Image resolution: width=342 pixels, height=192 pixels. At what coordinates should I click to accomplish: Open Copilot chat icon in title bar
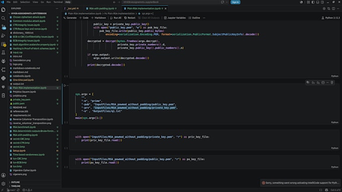(222, 2)
